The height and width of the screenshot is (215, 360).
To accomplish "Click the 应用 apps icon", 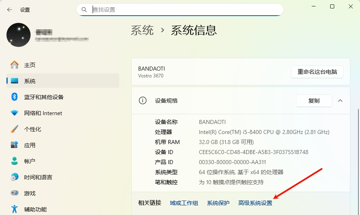I will pyautogui.click(x=14, y=145).
